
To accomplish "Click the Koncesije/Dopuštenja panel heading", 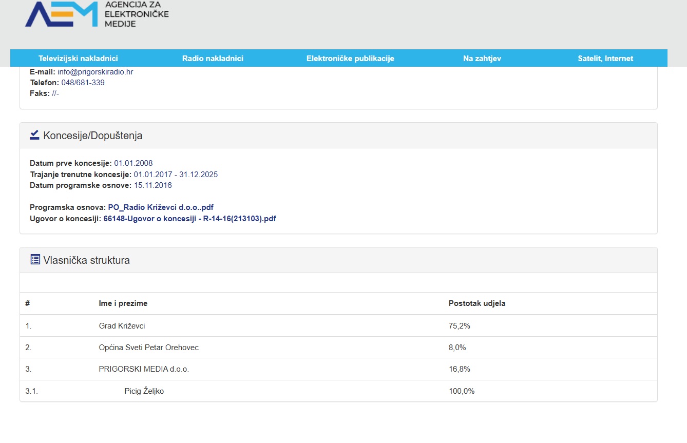I will [x=93, y=136].
